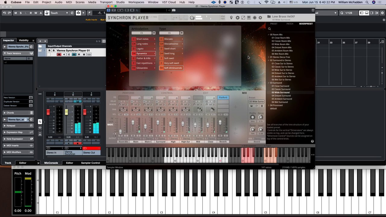Click the resize window icon in Synchron Player

click(243, 18)
